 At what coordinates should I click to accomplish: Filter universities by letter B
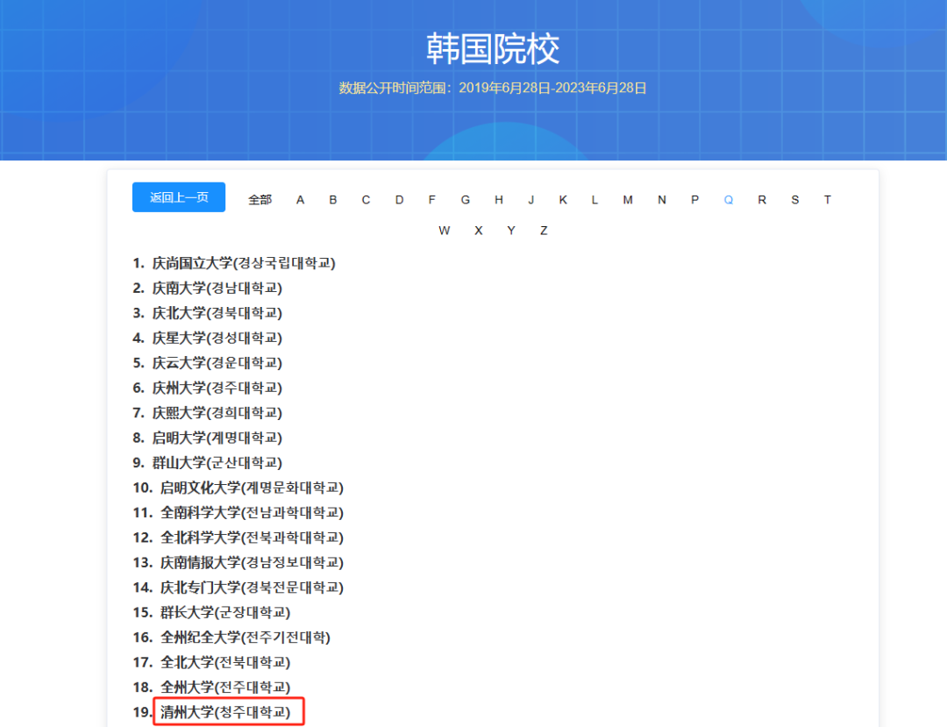click(x=333, y=199)
